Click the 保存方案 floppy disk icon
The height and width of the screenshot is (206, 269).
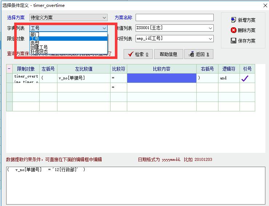pyautogui.click(x=233, y=41)
